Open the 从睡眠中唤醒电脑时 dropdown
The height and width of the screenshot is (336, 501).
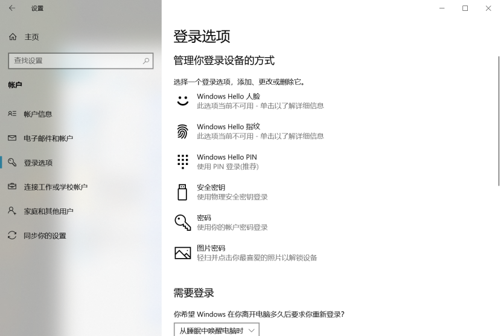pyautogui.click(x=217, y=329)
